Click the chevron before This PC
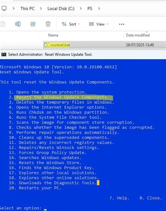 [14, 9]
